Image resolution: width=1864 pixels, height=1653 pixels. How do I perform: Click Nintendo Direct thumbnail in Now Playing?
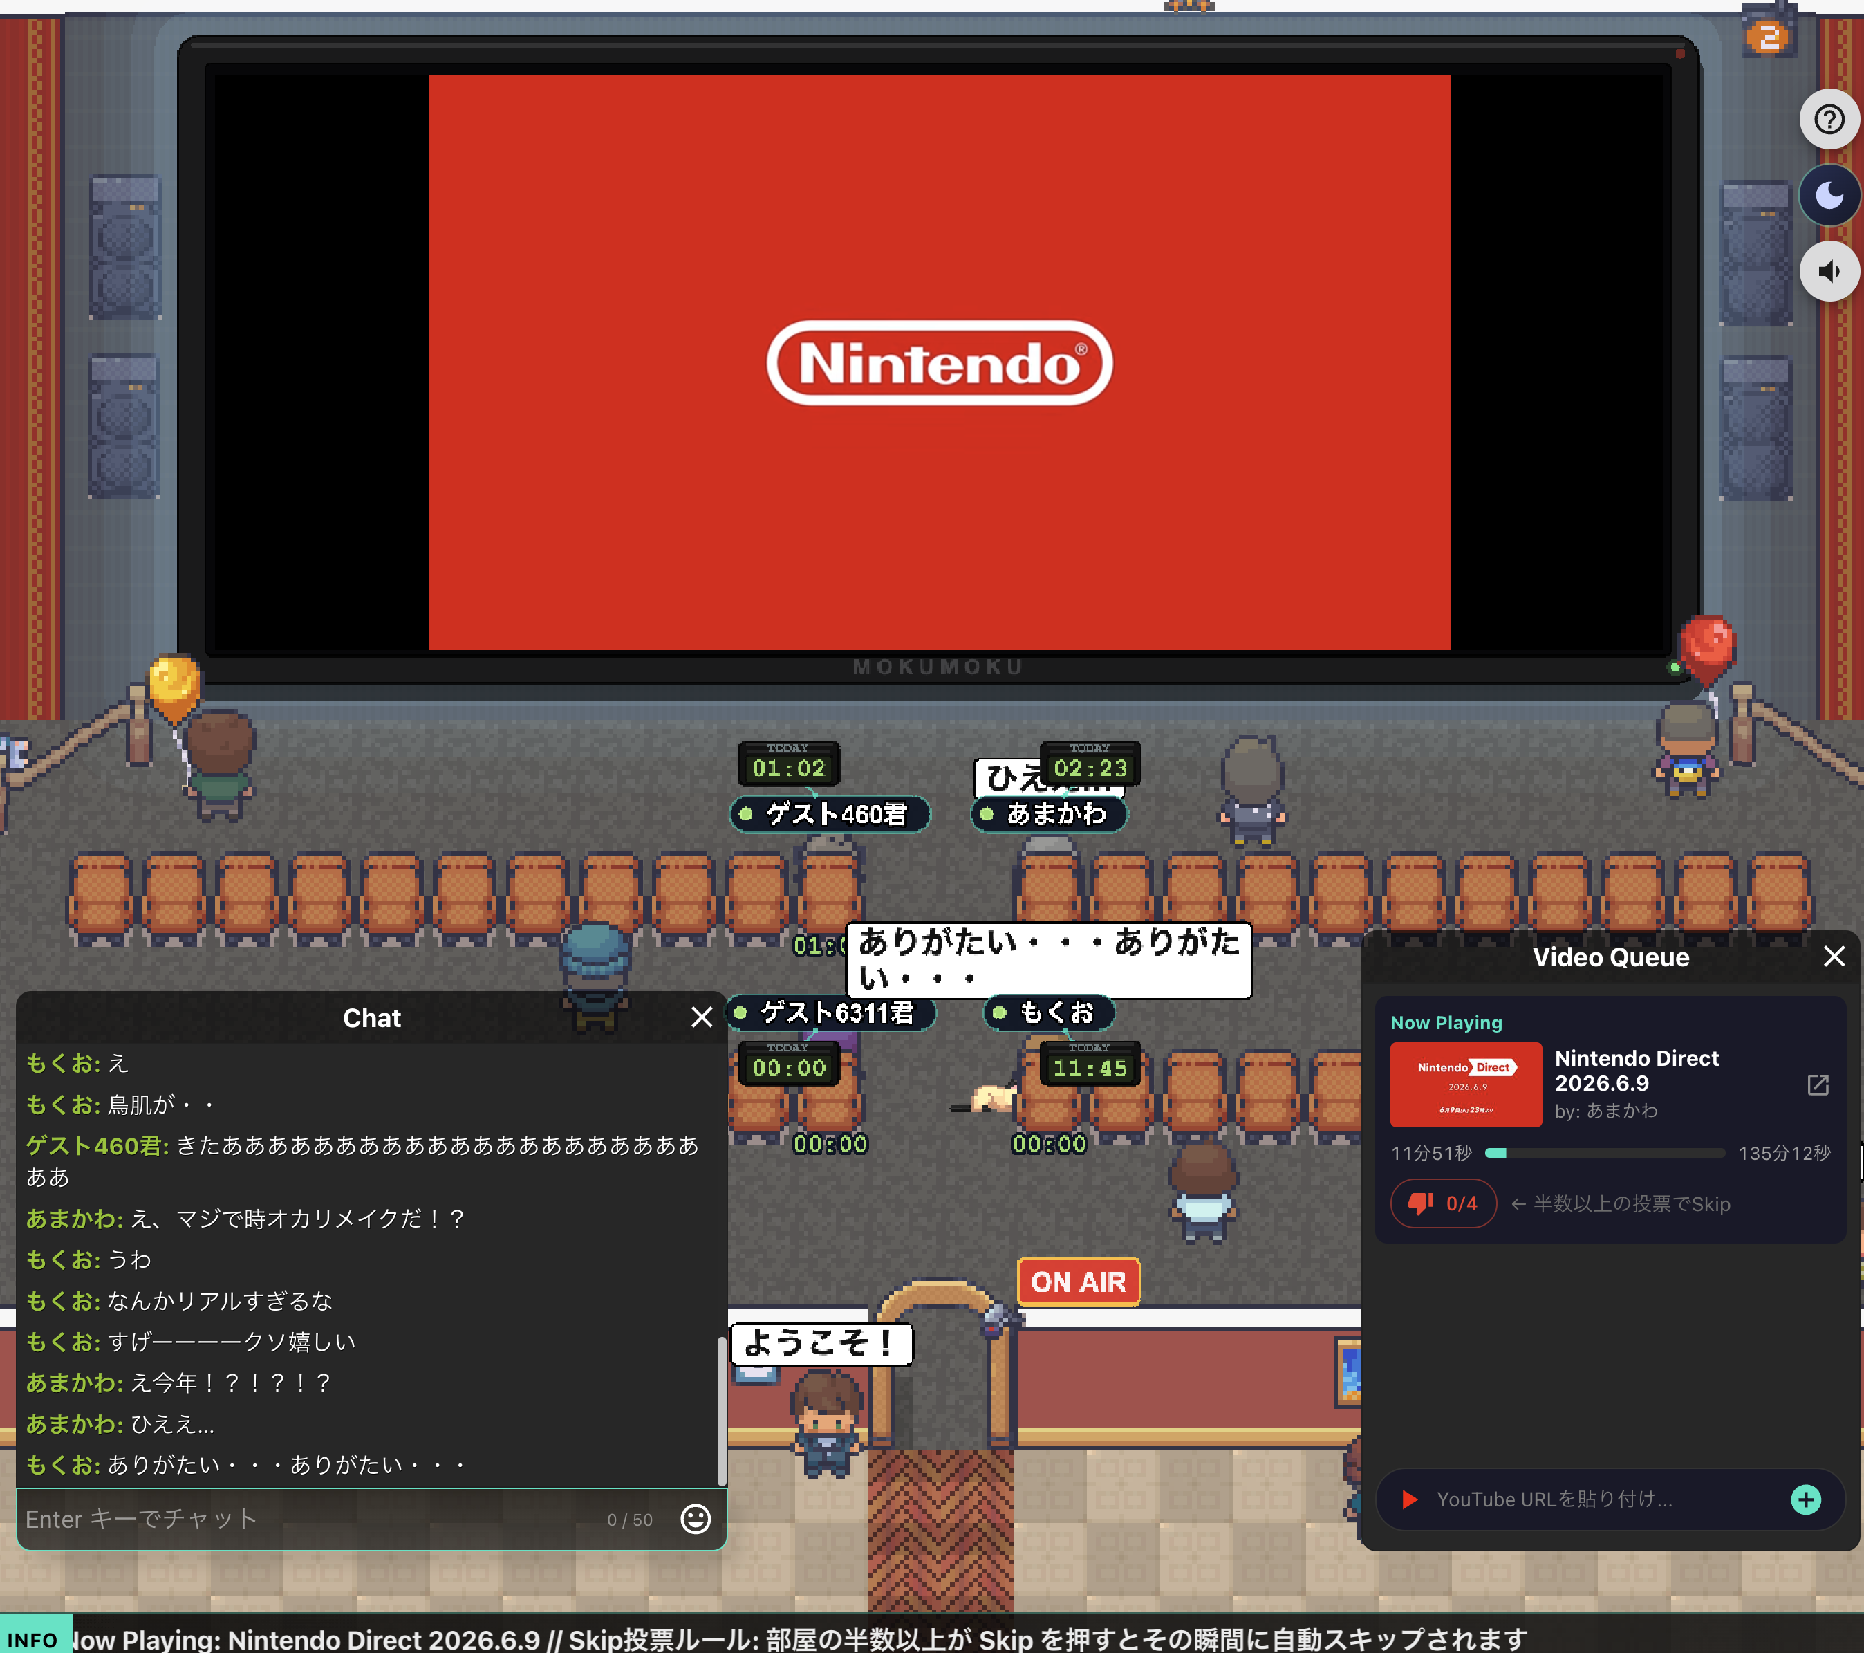click(x=1466, y=1084)
